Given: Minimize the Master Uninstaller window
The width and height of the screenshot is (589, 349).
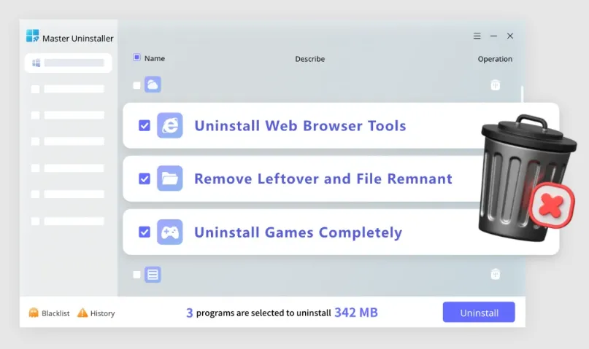Looking at the screenshot, I should tap(493, 36).
